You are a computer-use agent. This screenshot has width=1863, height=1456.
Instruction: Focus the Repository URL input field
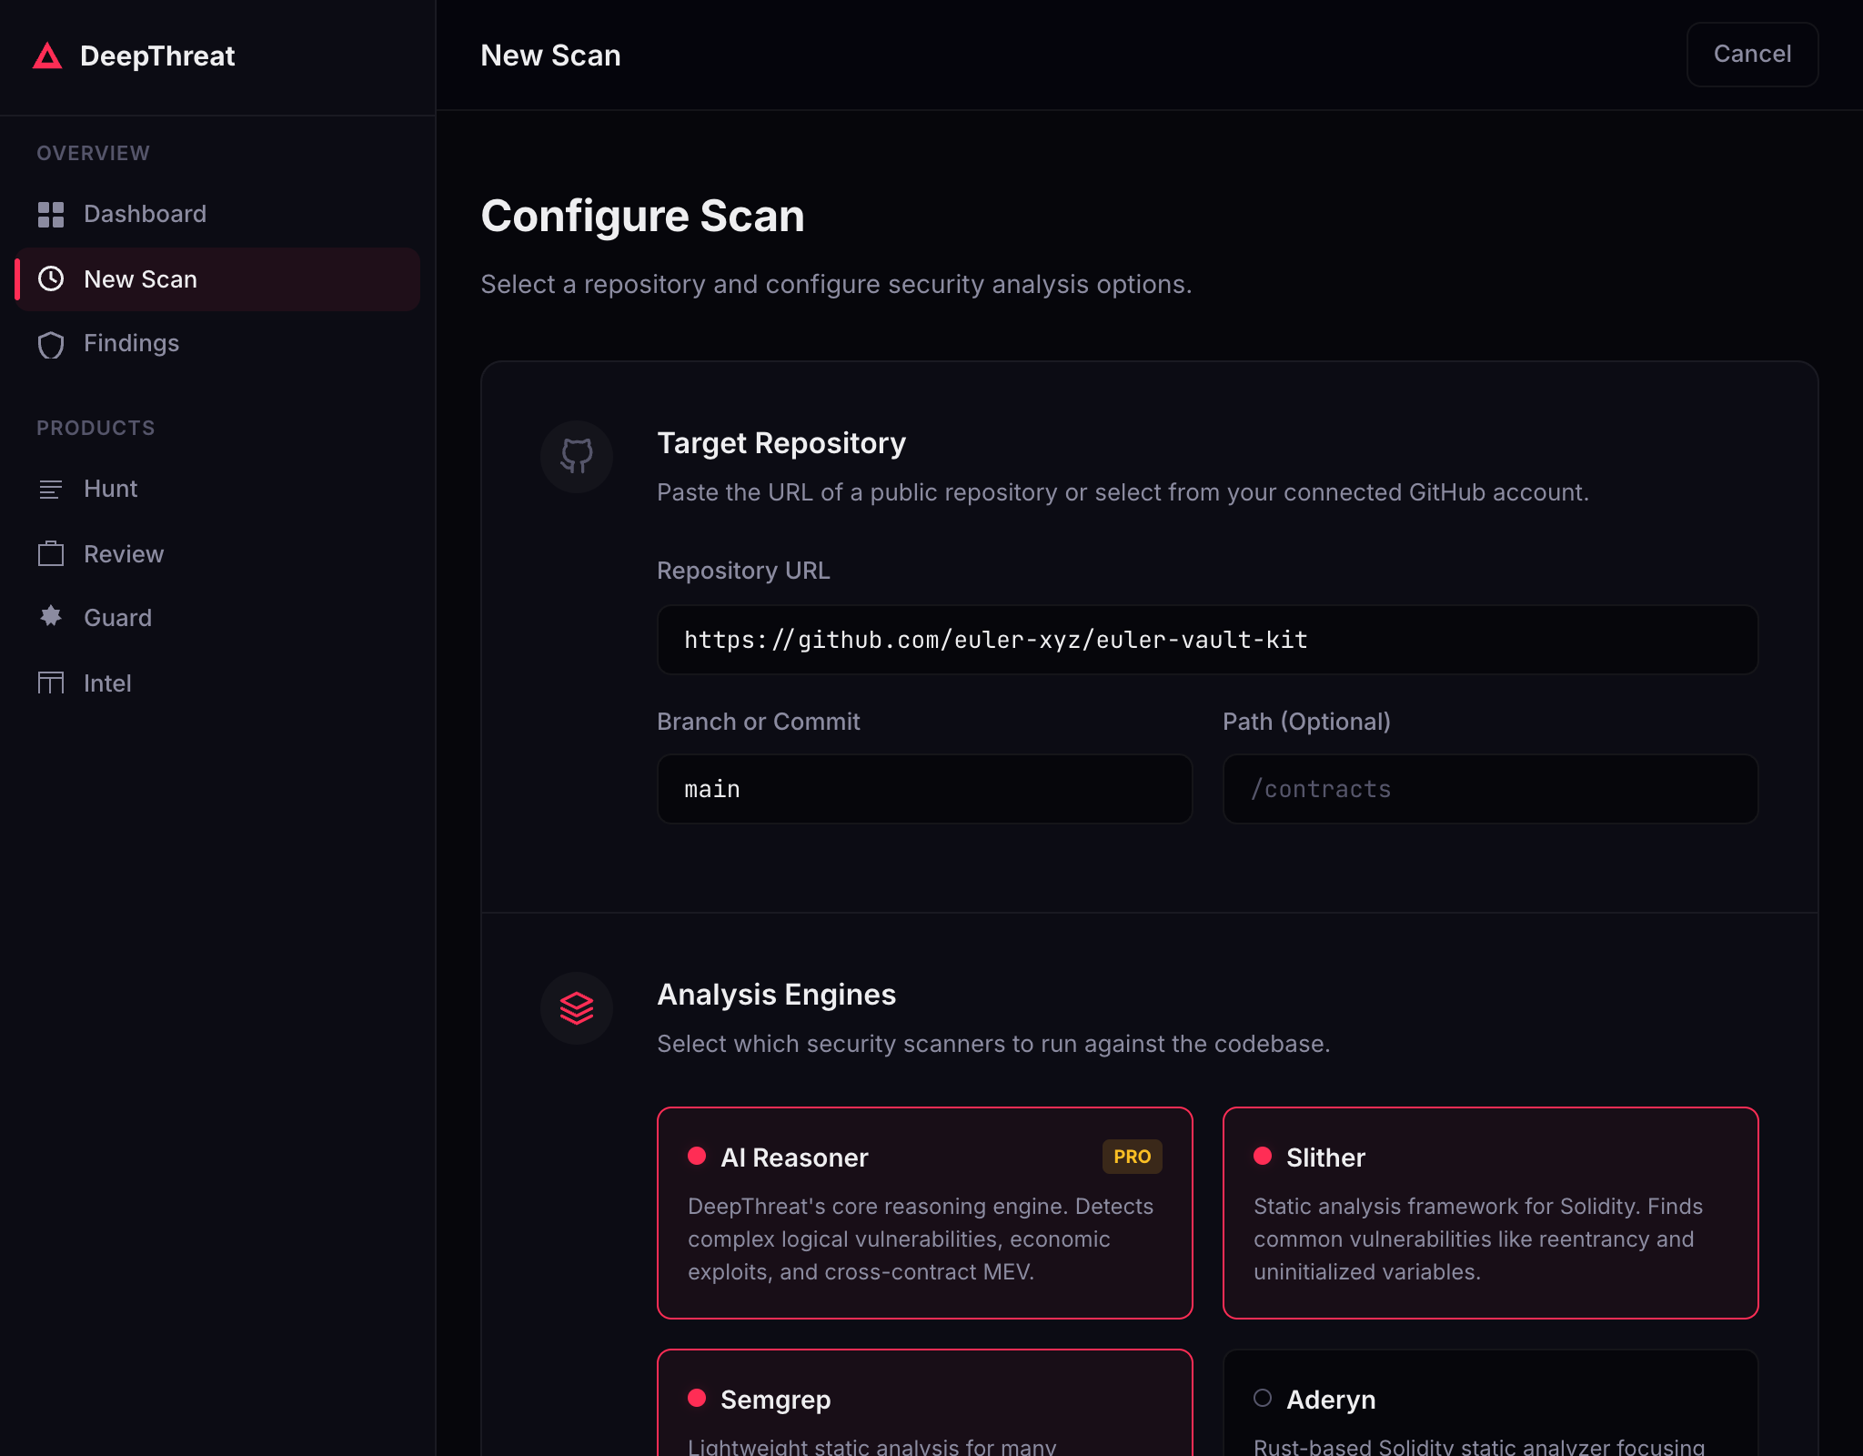[x=1207, y=640]
